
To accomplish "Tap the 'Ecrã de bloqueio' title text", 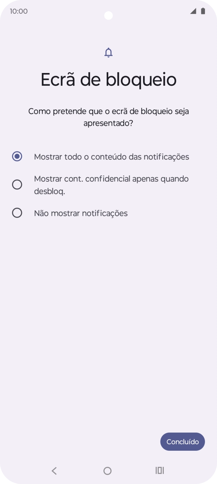I will pos(108,79).
